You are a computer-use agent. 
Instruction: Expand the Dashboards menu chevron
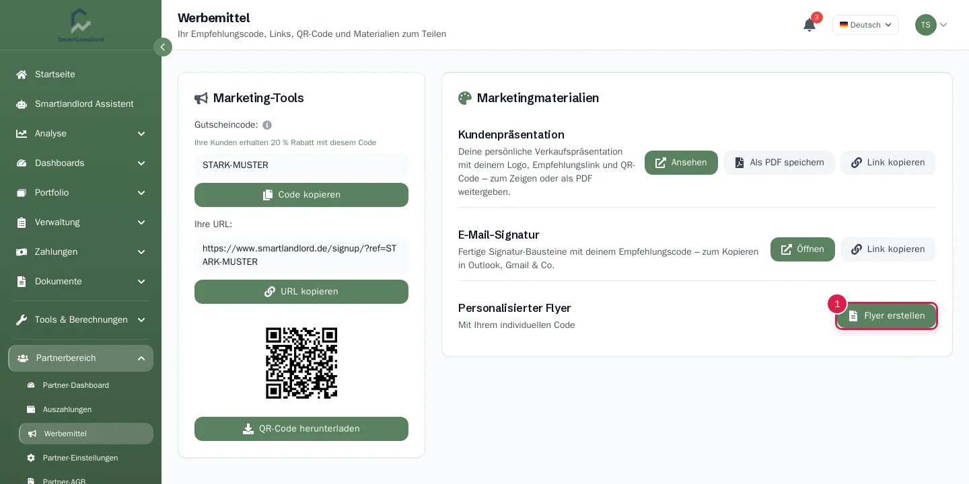coord(141,163)
